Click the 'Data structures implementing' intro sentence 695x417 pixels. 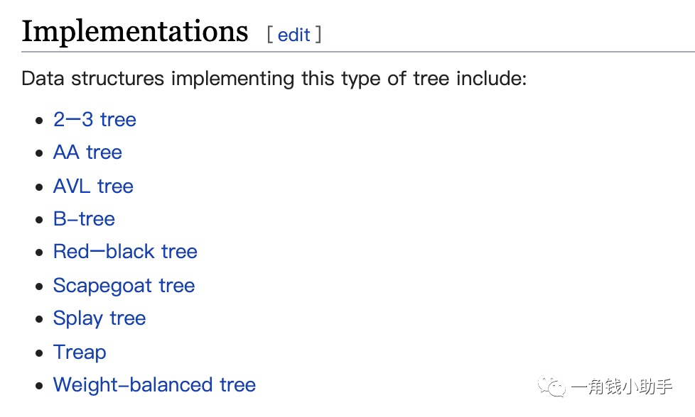[x=274, y=77]
